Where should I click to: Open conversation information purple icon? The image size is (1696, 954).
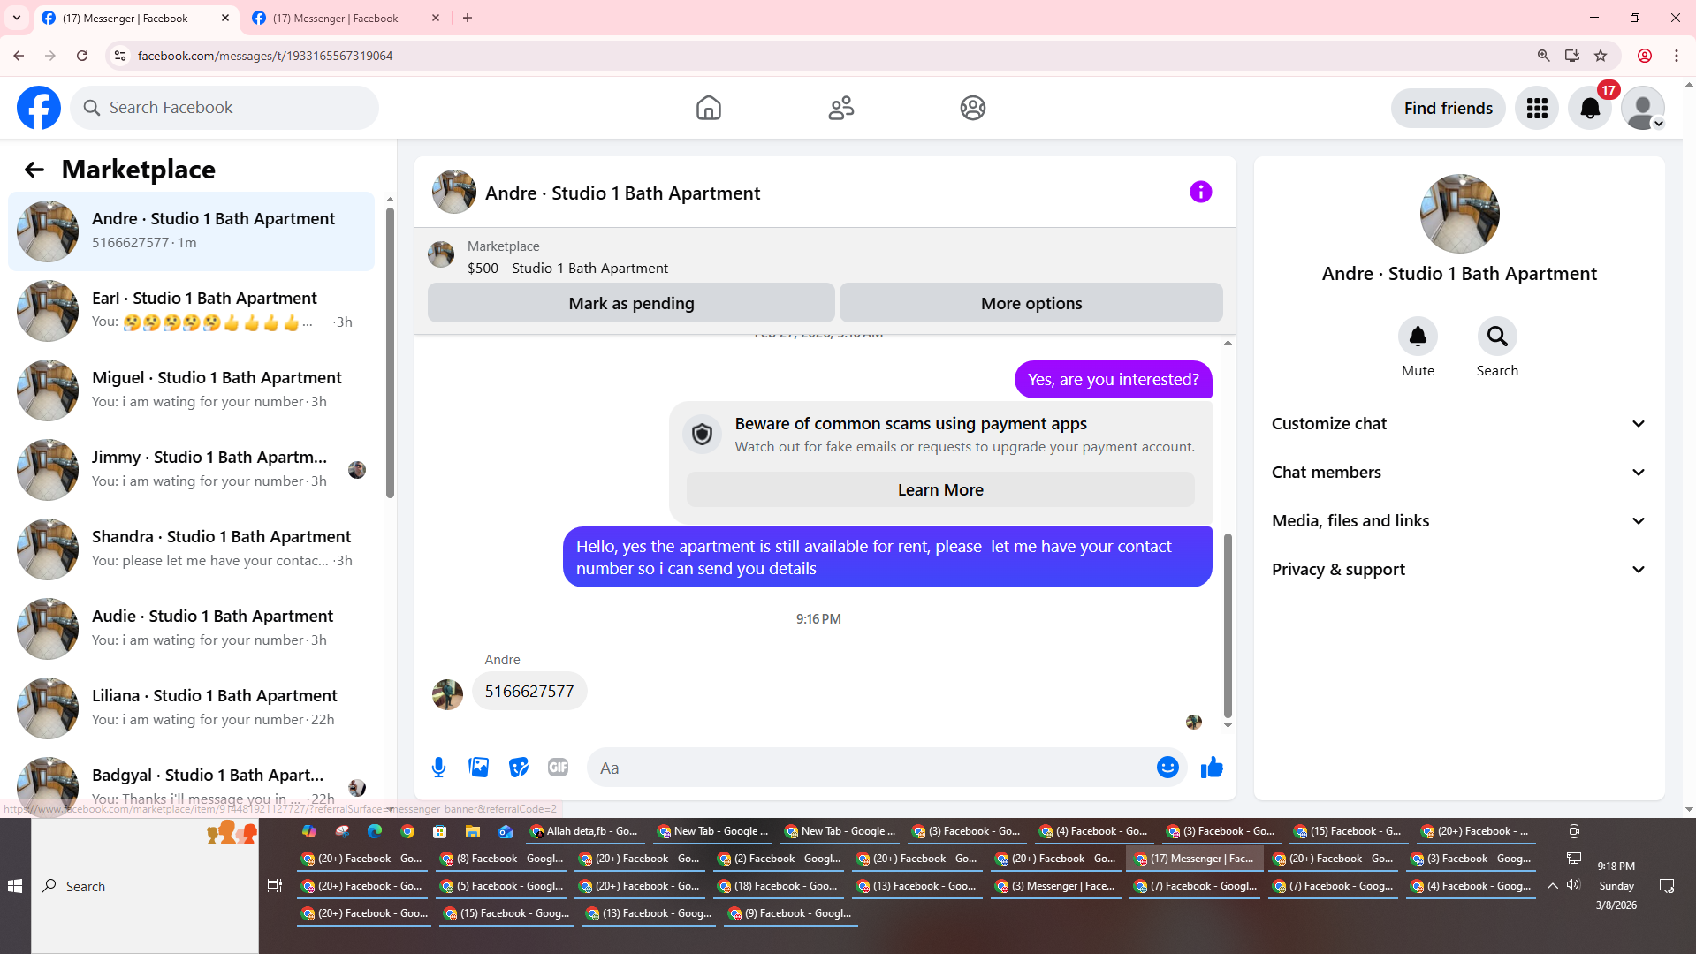(x=1200, y=192)
